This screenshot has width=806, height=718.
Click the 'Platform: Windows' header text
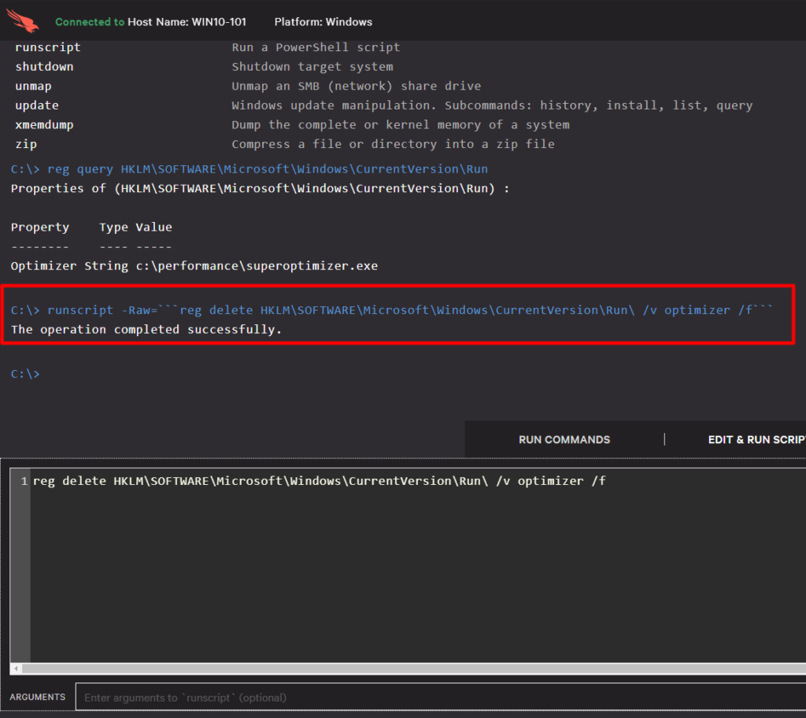pyautogui.click(x=324, y=21)
